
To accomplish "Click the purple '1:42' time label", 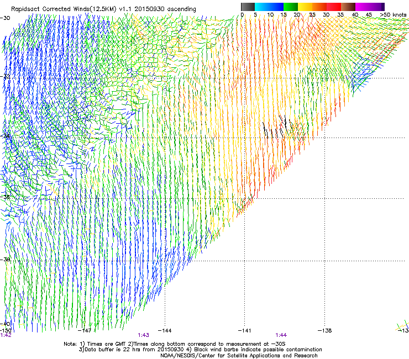I will click(x=6, y=335).
